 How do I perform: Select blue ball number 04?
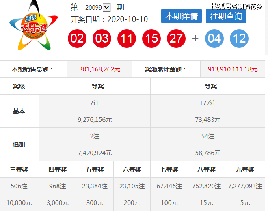point(214,39)
